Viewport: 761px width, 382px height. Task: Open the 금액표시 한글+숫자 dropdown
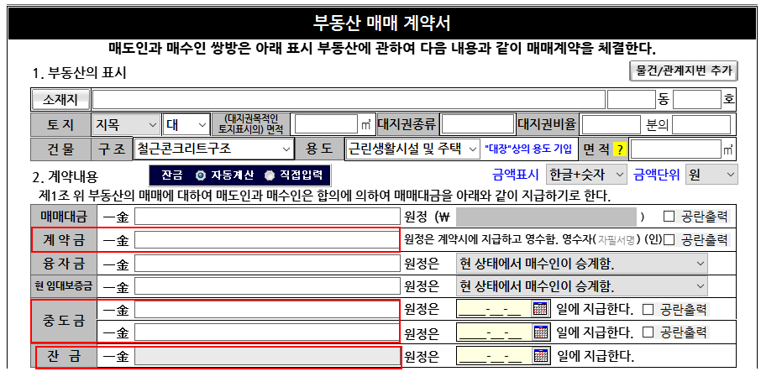587,175
